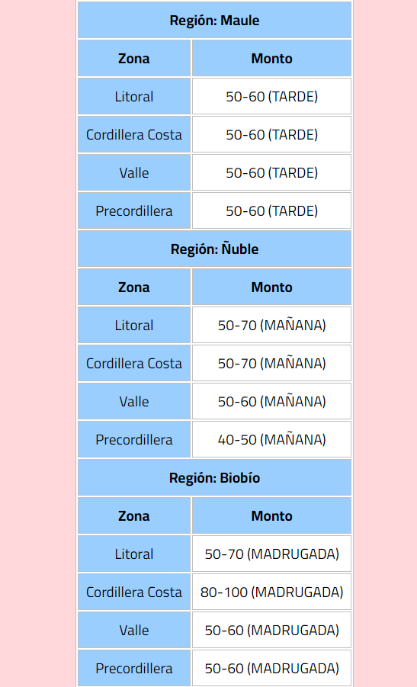Viewport: 417px width, 687px height.
Task: Click Litoral zone under Ñuble
Action: click(x=134, y=325)
